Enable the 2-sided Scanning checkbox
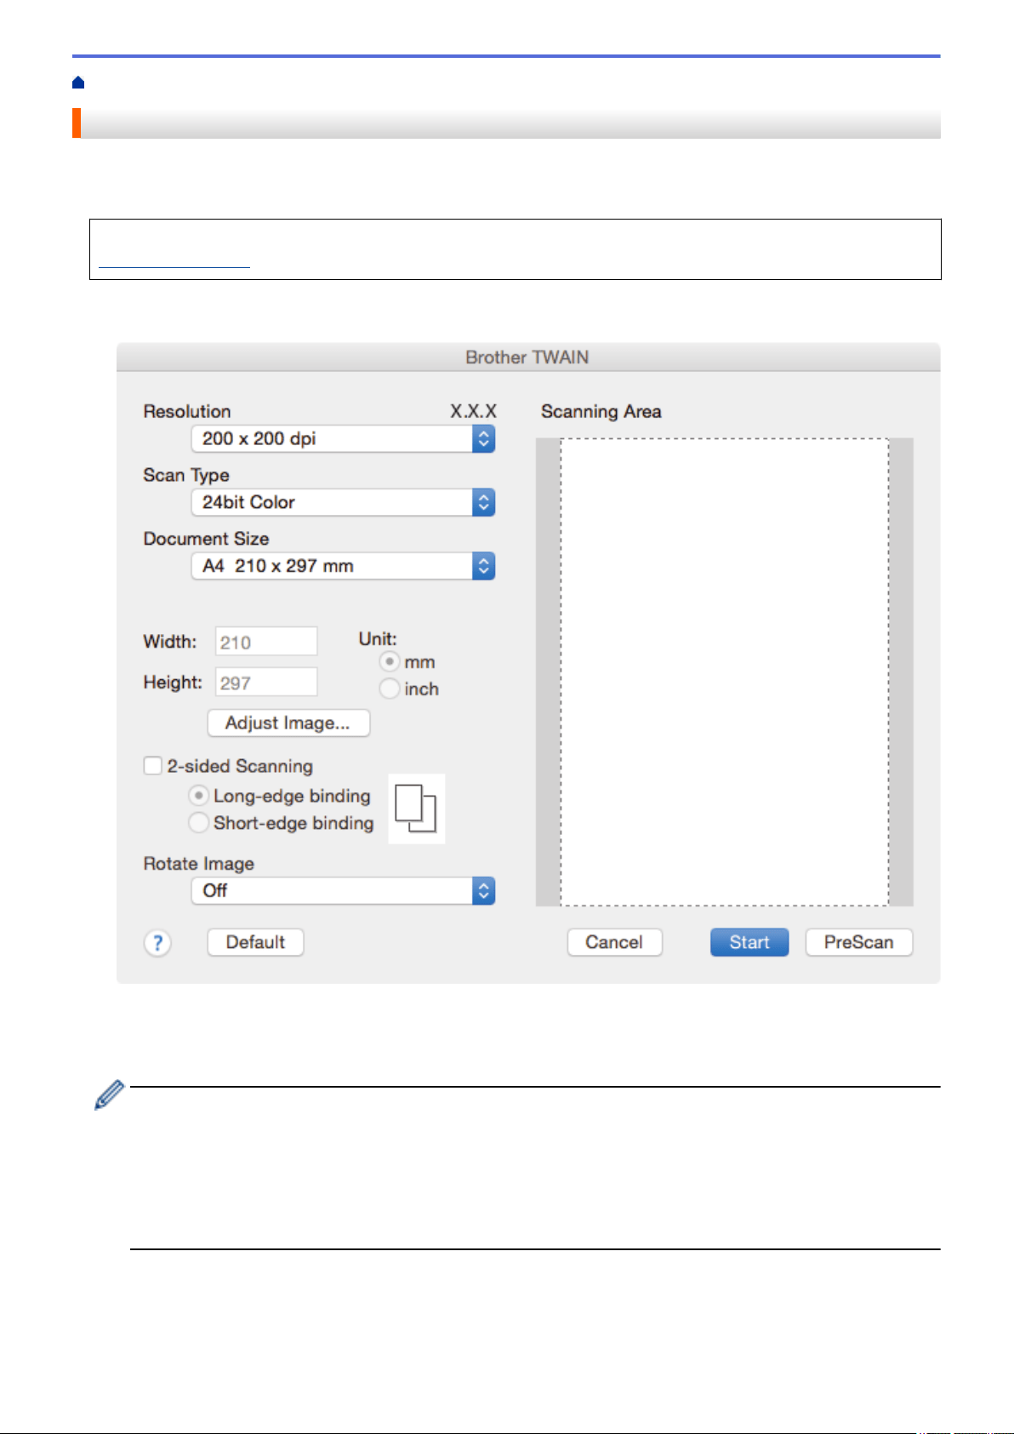Image resolution: width=1014 pixels, height=1434 pixels. [x=153, y=766]
